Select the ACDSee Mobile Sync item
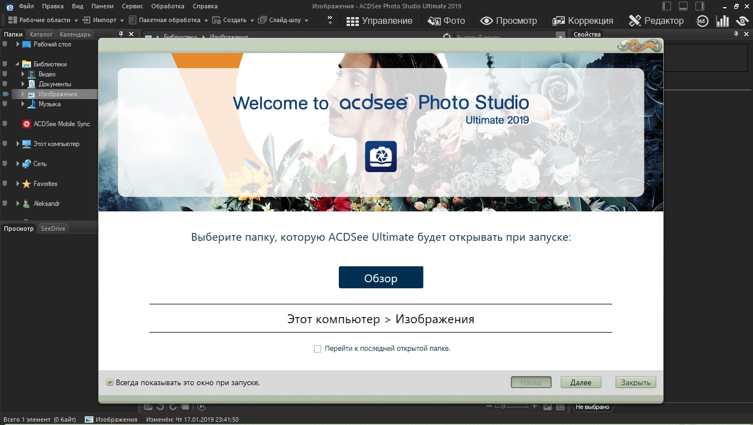Viewport: 753px width, 425px height. pos(61,124)
